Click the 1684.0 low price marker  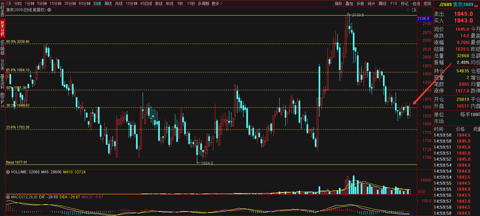coord(206,163)
